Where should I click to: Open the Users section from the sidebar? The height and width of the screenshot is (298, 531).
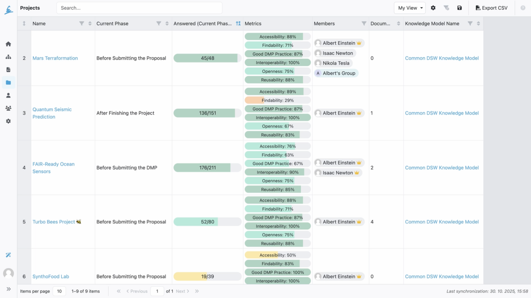[8, 95]
